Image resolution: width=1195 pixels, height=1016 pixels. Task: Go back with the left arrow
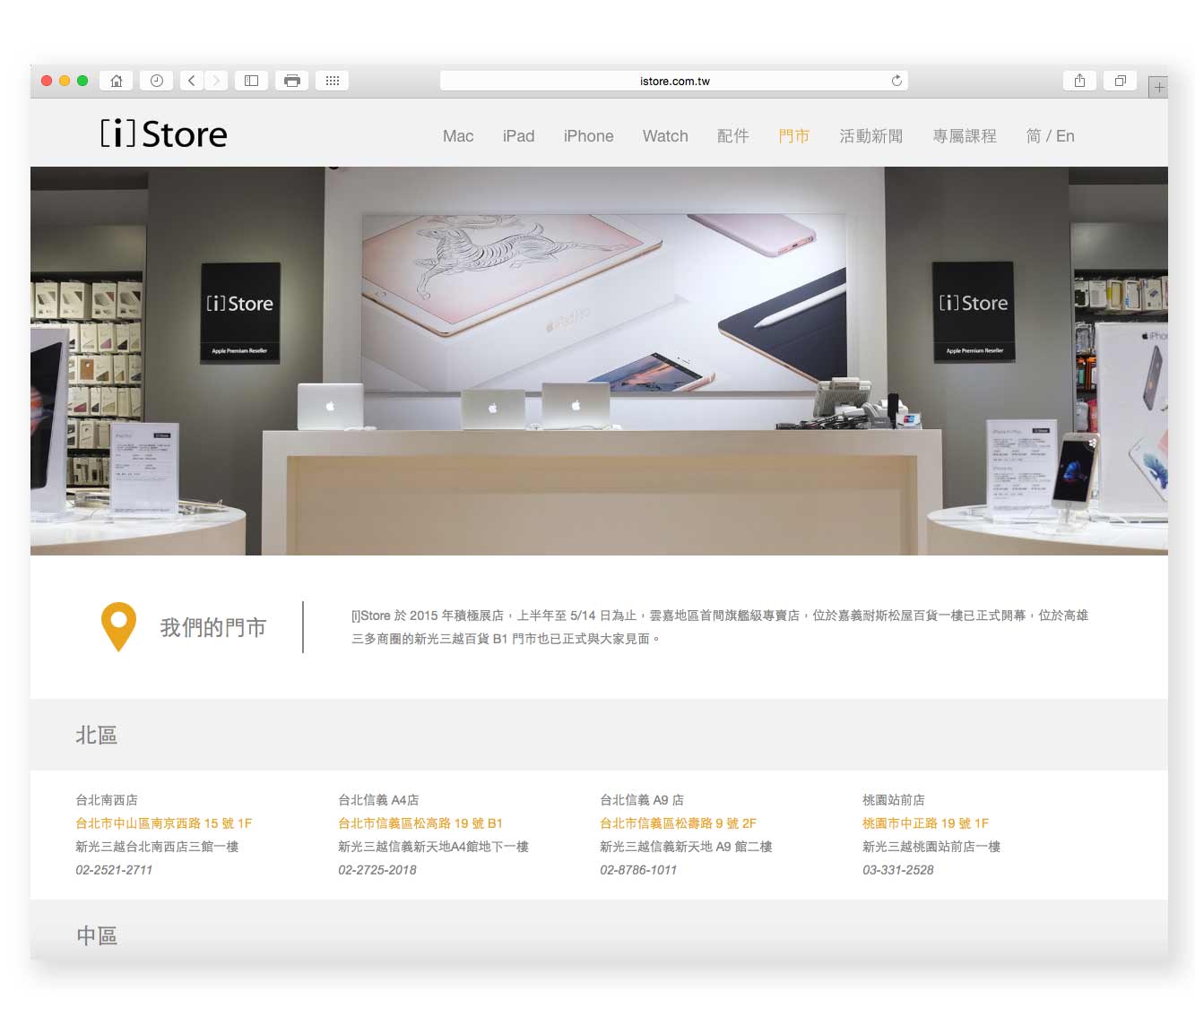pyautogui.click(x=191, y=81)
